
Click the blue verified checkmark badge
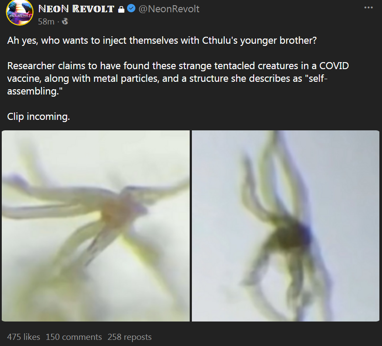131,8
